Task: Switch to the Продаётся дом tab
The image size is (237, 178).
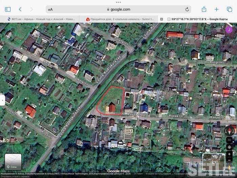Action: (120, 19)
